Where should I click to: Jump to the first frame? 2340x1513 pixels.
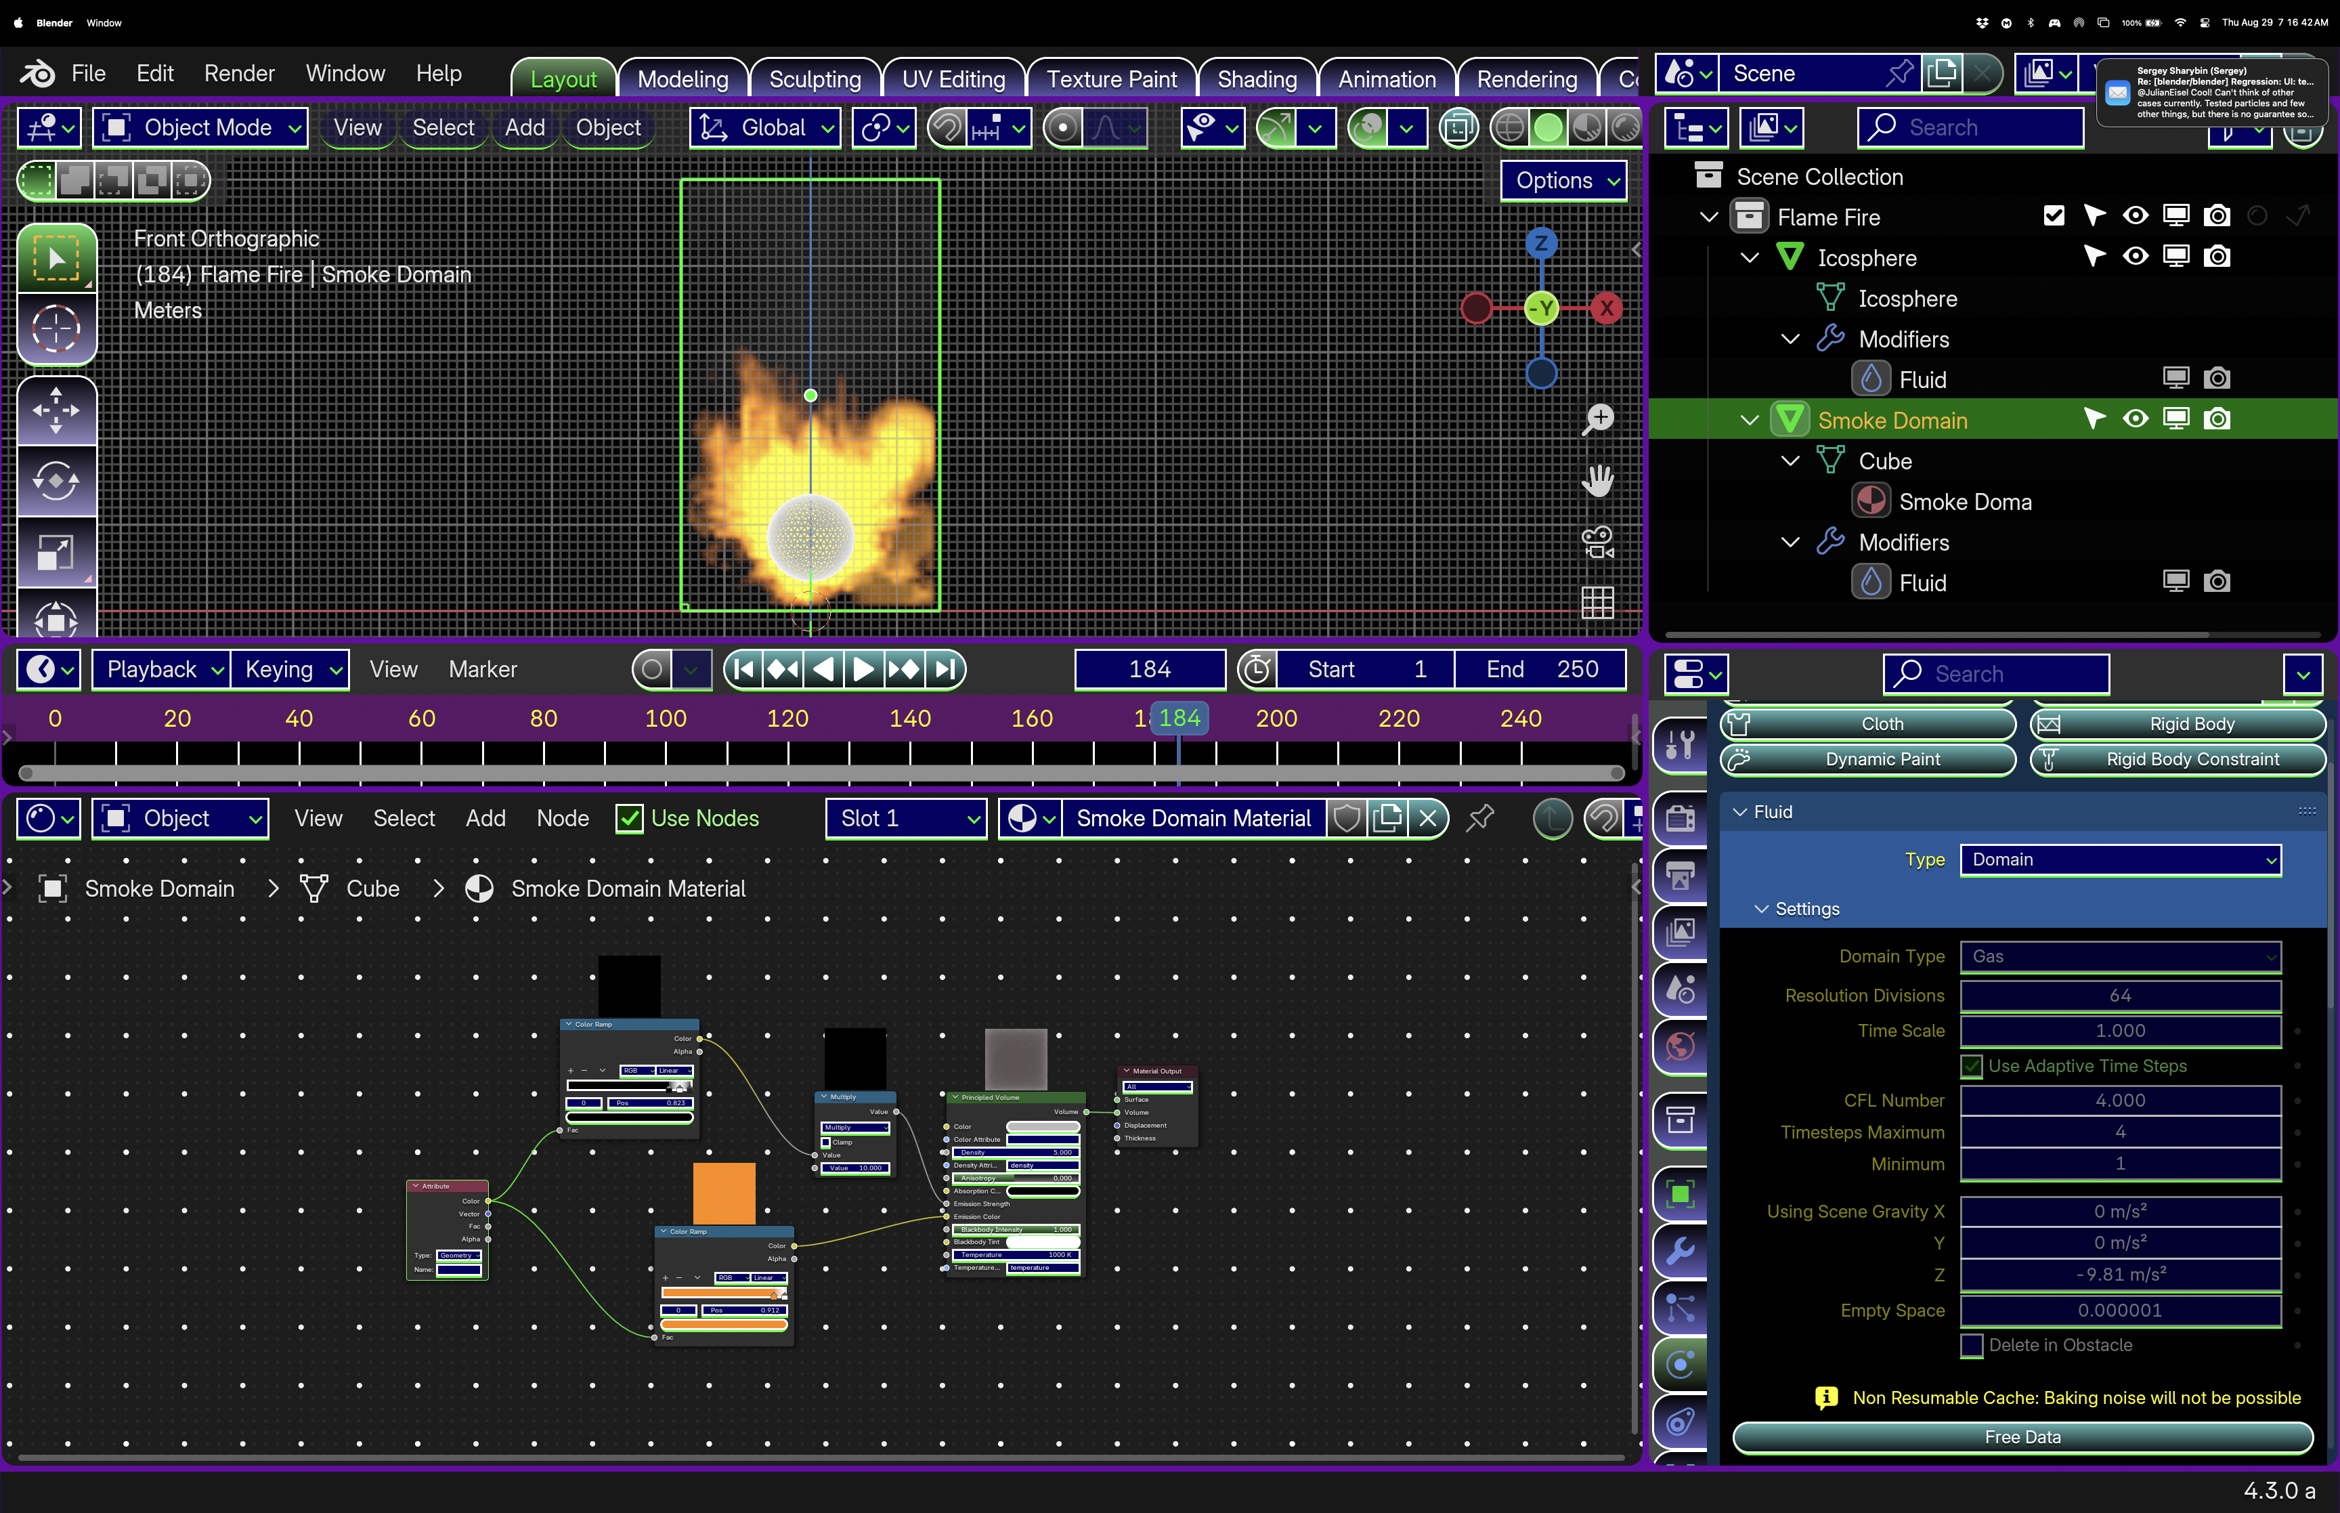coord(744,669)
